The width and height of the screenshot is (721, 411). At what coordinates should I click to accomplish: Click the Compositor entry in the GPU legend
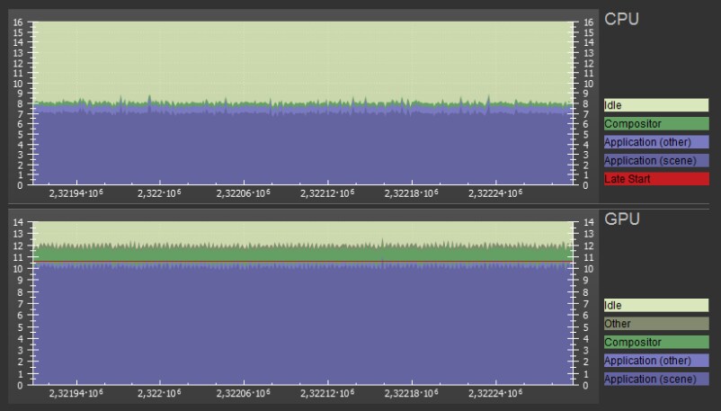tap(655, 343)
